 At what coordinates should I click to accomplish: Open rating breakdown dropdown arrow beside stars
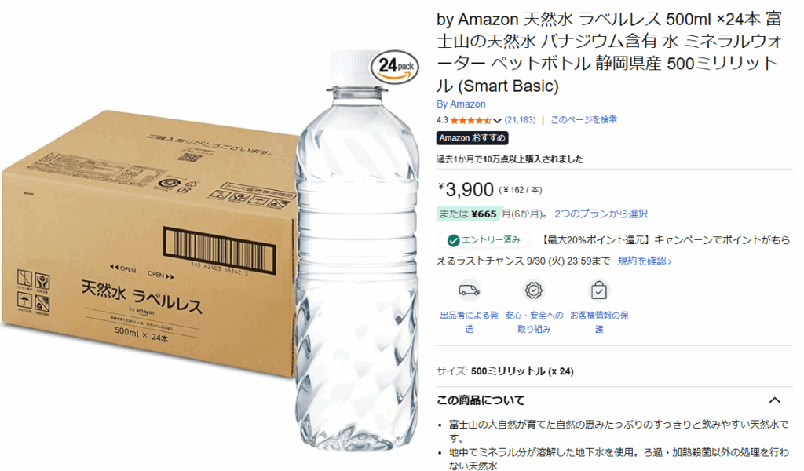(497, 121)
